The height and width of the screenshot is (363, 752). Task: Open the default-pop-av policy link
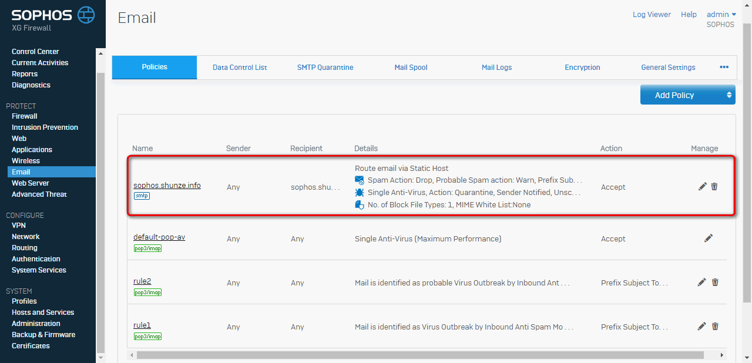159,237
